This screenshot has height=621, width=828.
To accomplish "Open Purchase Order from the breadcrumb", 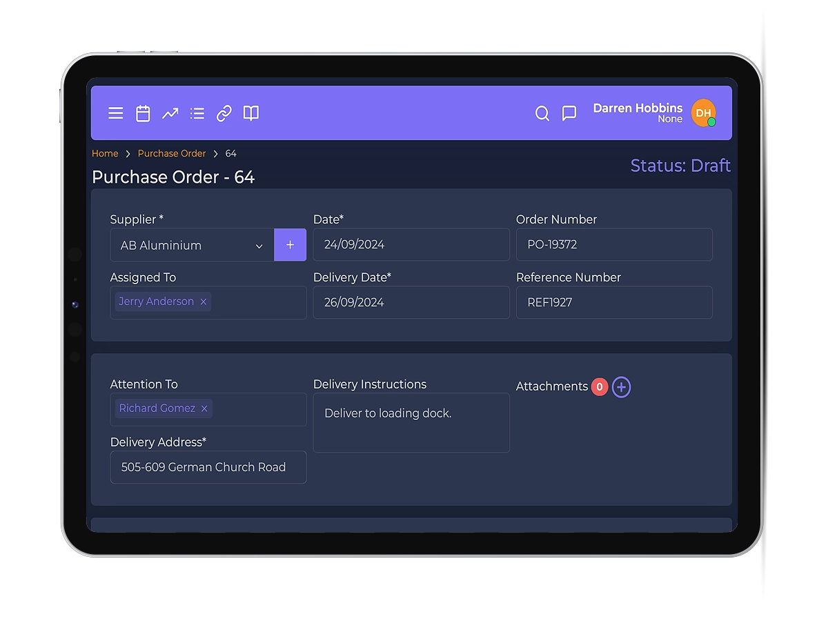I will click(172, 153).
